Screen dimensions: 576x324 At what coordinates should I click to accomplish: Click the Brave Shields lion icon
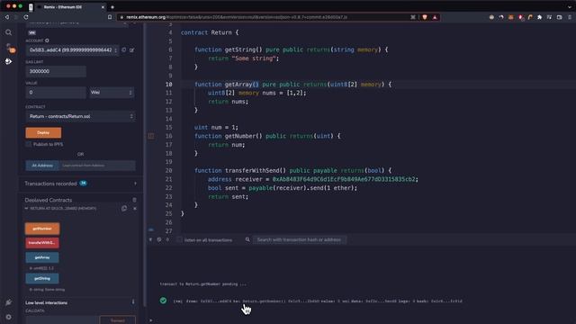[x=425, y=17]
